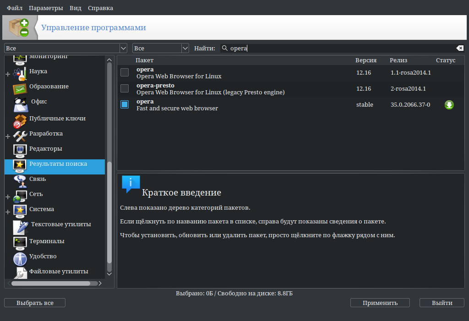Click the scroll-down arrow of the category tree
Screen dimensions: 469x321
[x=109, y=274]
